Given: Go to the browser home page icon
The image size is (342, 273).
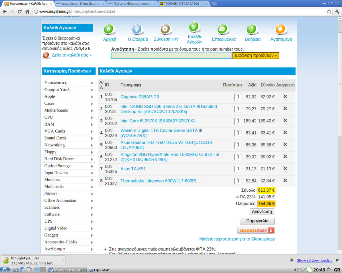Looking at the screenshot, I should point(27,12).
